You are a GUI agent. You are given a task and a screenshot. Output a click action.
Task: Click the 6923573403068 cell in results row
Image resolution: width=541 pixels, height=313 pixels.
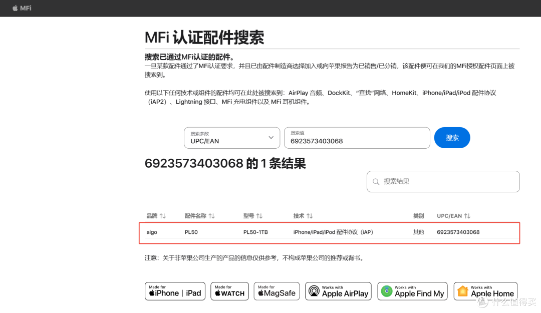458,232
